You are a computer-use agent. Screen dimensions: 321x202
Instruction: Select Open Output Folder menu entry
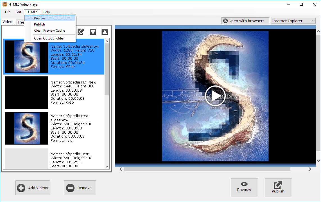point(50,38)
